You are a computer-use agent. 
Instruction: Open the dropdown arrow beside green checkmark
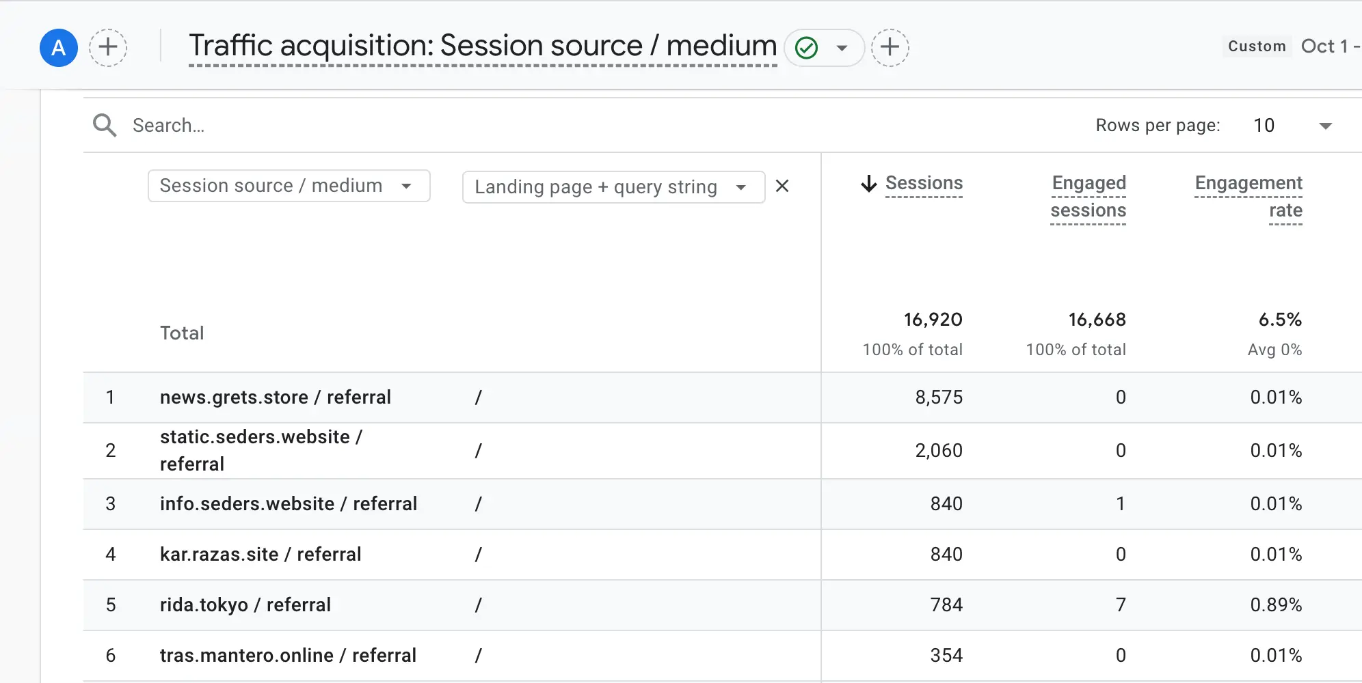click(x=842, y=48)
